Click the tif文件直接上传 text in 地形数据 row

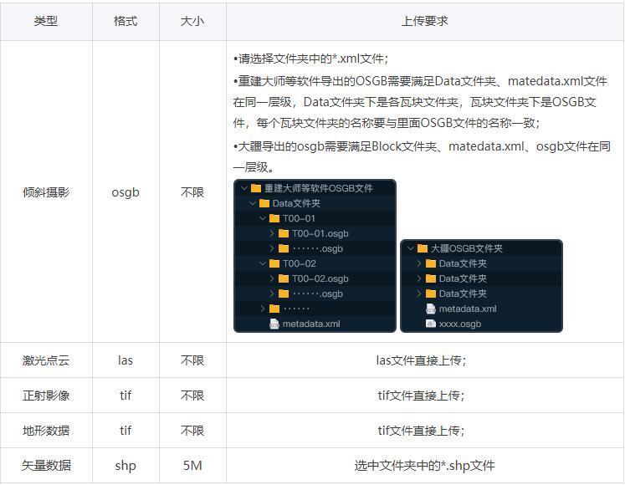click(x=421, y=431)
